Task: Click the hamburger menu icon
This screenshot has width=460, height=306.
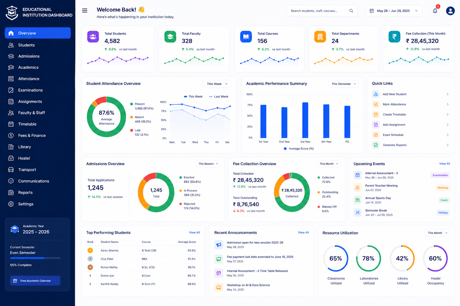Action: click(85, 10)
